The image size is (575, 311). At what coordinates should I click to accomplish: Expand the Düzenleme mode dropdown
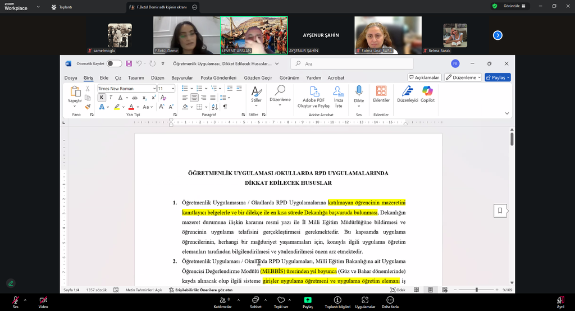[x=463, y=77]
